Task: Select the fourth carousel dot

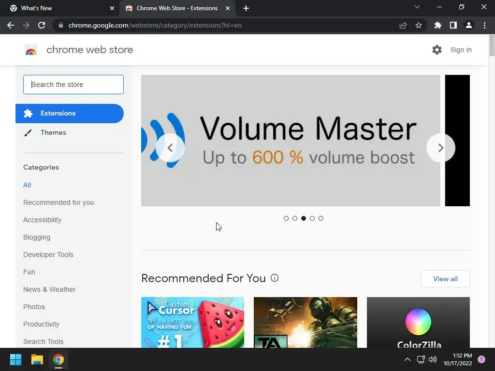Action: [x=312, y=218]
